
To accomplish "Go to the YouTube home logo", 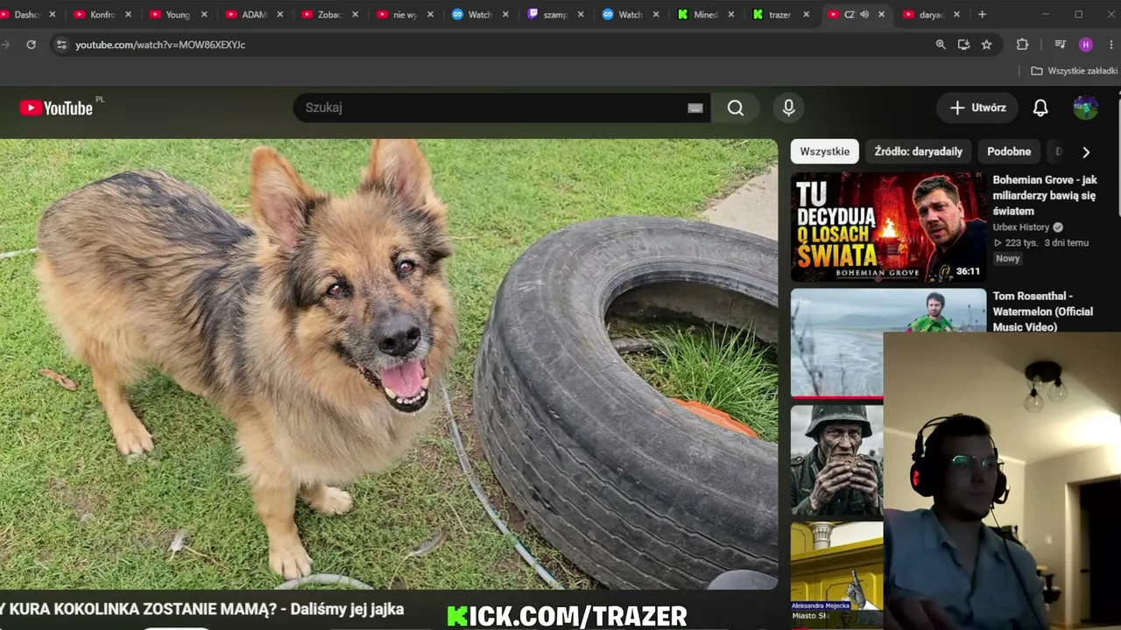I will point(57,108).
